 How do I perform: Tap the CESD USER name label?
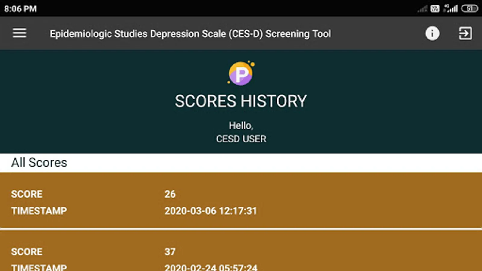[241, 139]
